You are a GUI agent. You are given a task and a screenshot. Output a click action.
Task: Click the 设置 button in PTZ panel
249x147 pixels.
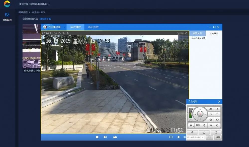coord(218,138)
